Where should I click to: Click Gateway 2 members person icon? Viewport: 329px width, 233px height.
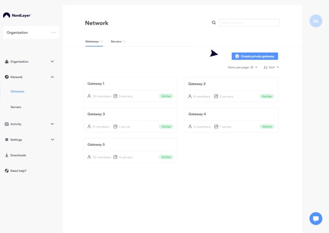190,96
